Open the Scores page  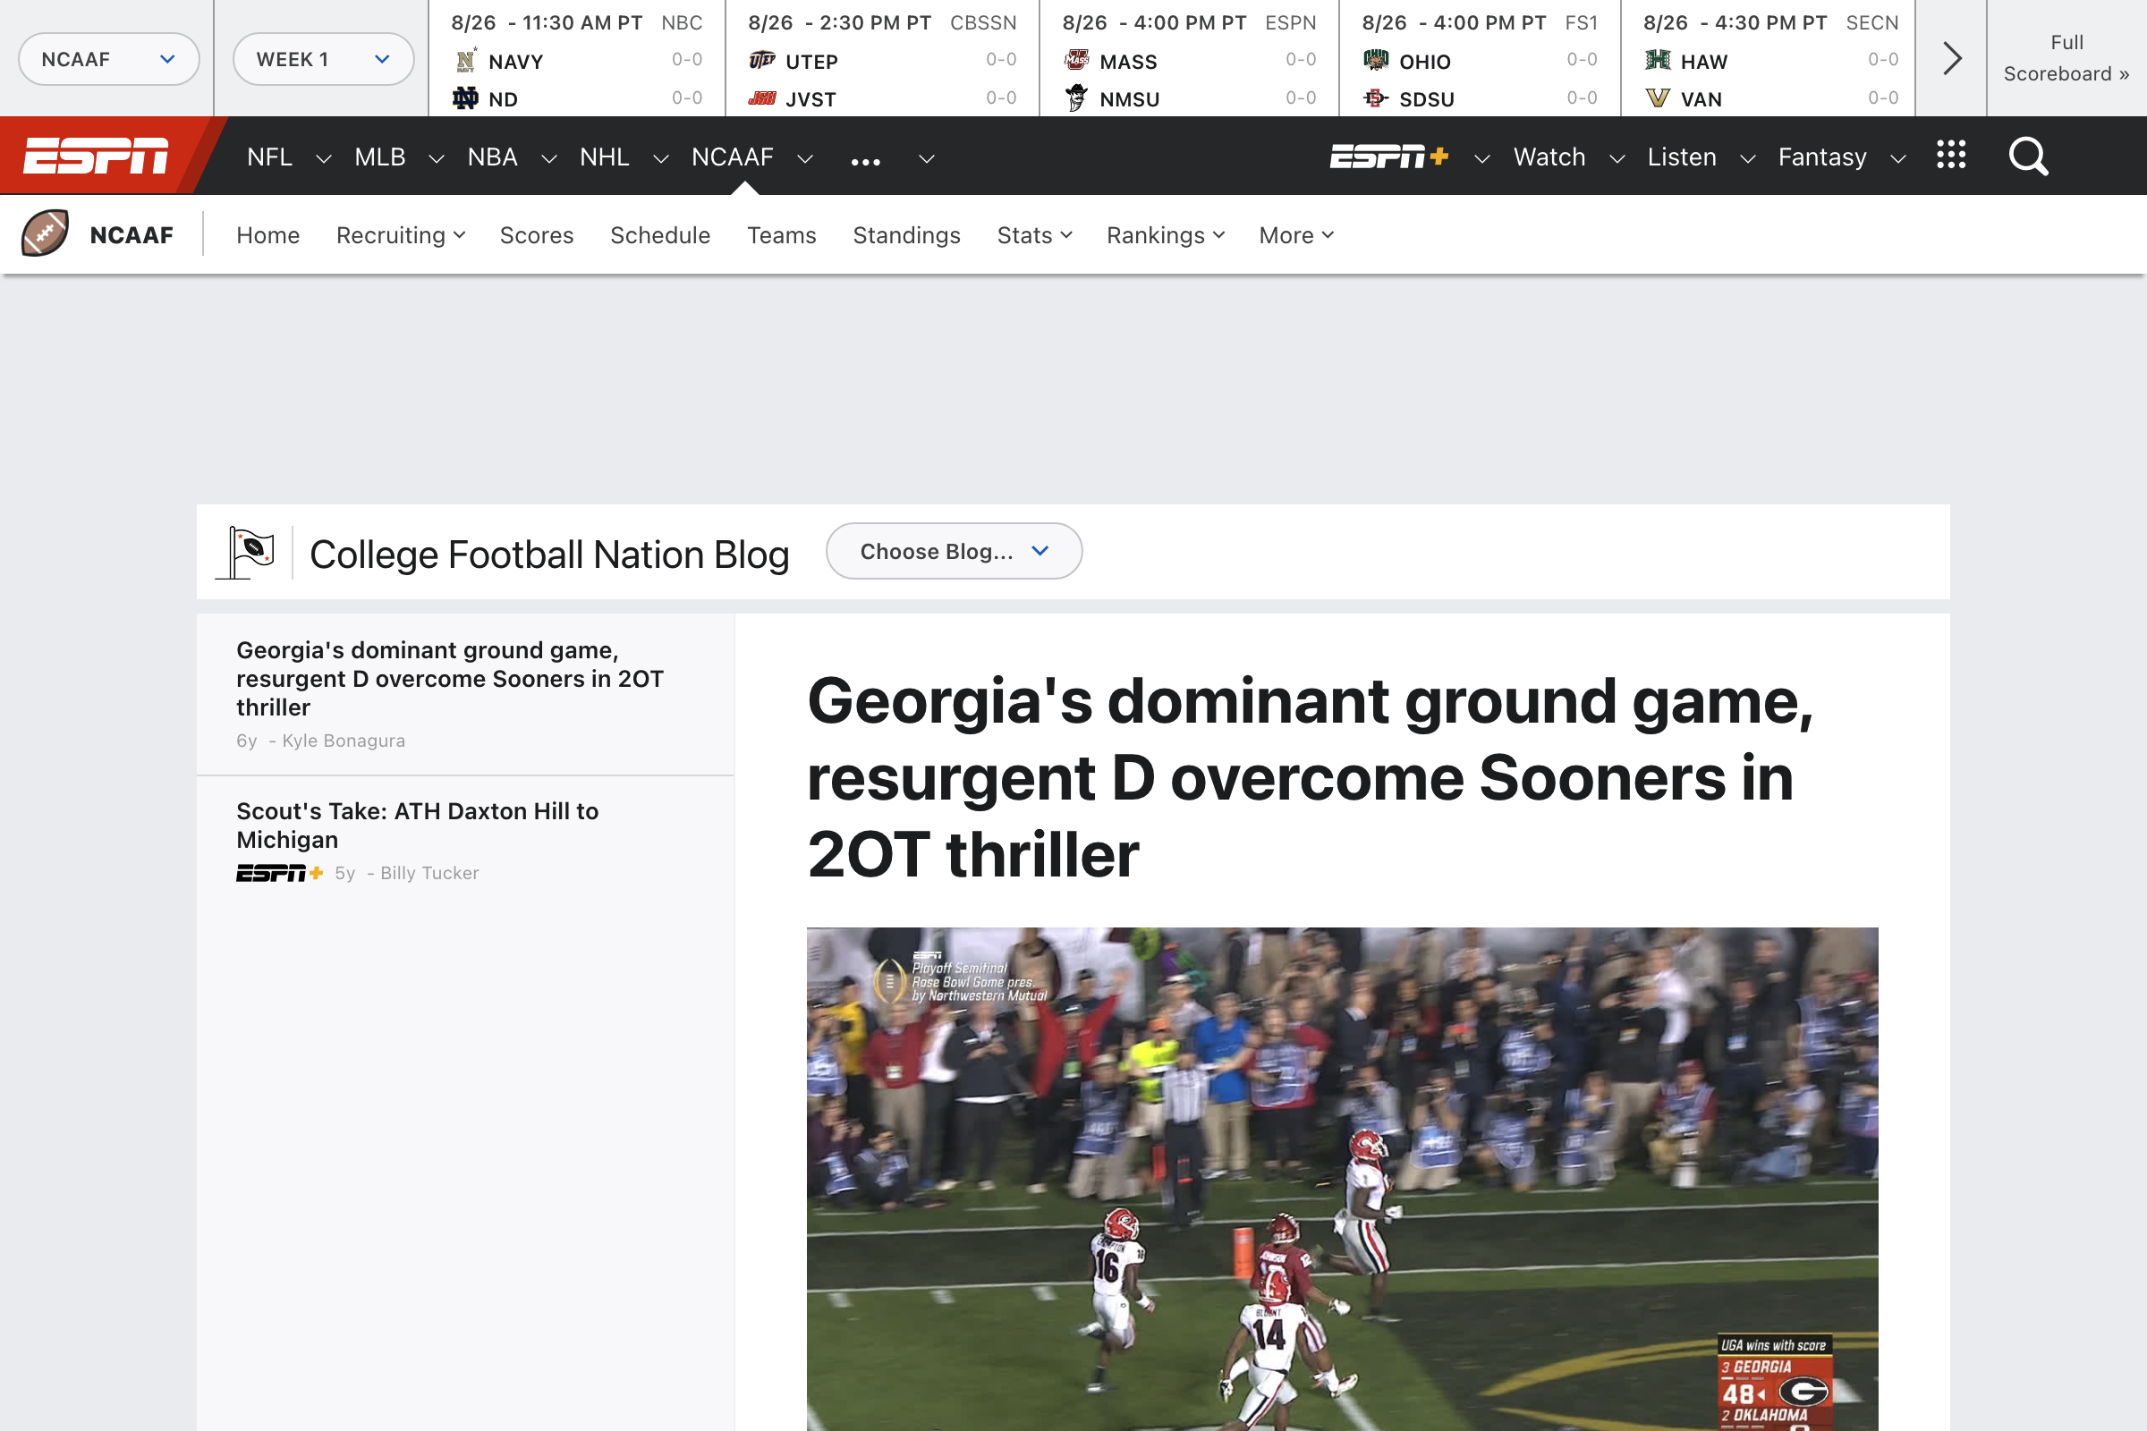click(x=536, y=235)
